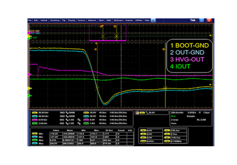Click the -116.6V value cell

click(x=56, y=134)
